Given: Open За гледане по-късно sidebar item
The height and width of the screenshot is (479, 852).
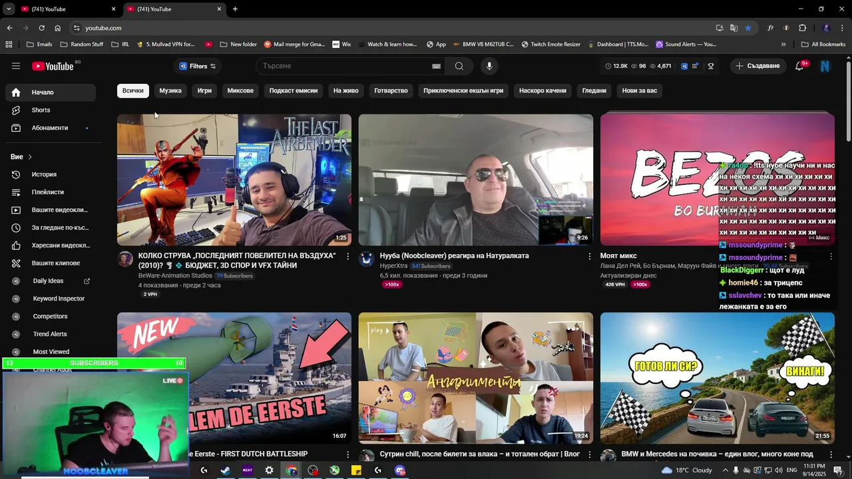Looking at the screenshot, I should tap(51, 228).
